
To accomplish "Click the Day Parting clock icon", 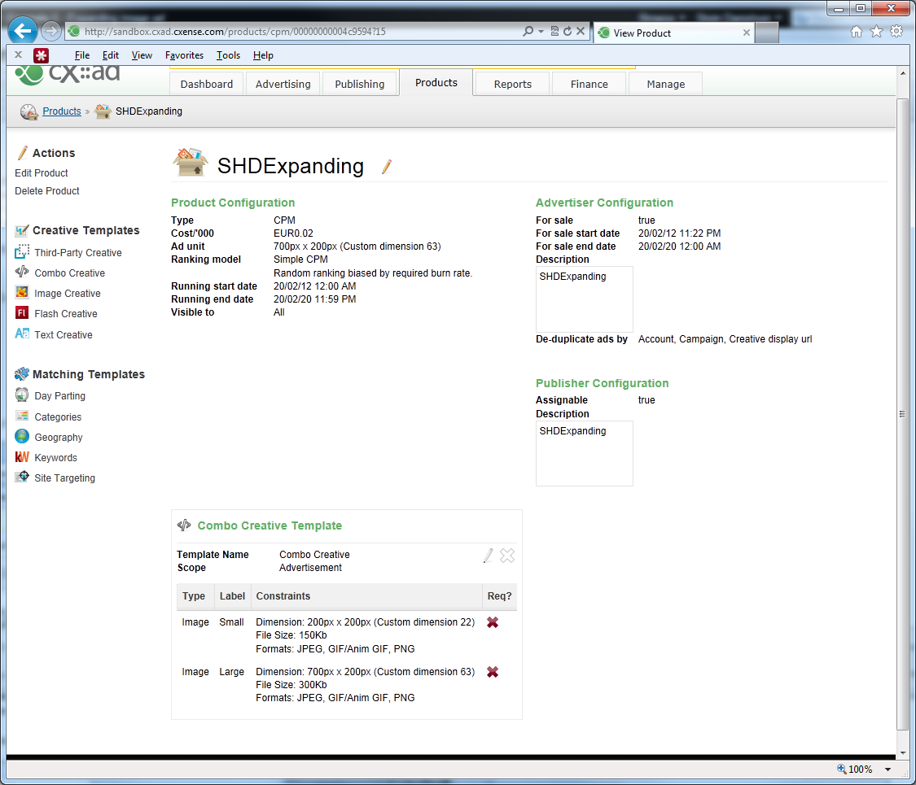I will coord(22,395).
